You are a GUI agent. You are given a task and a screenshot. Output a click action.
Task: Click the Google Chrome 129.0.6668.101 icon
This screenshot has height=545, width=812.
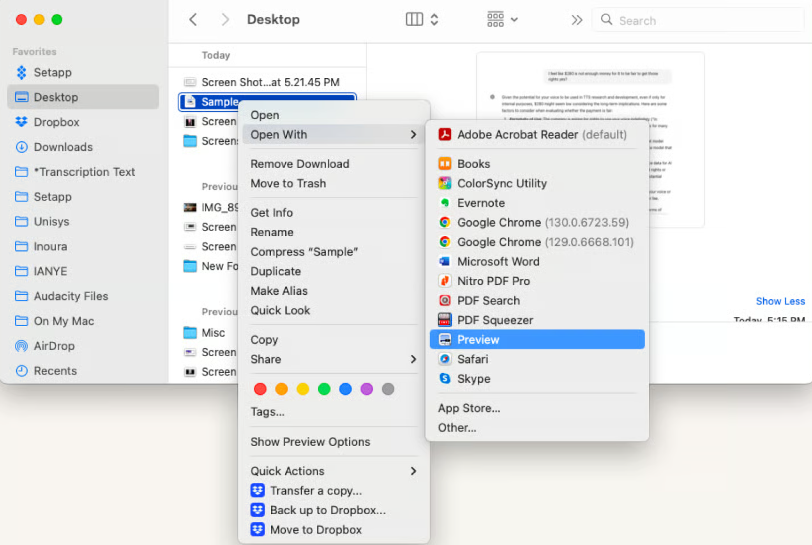click(445, 242)
